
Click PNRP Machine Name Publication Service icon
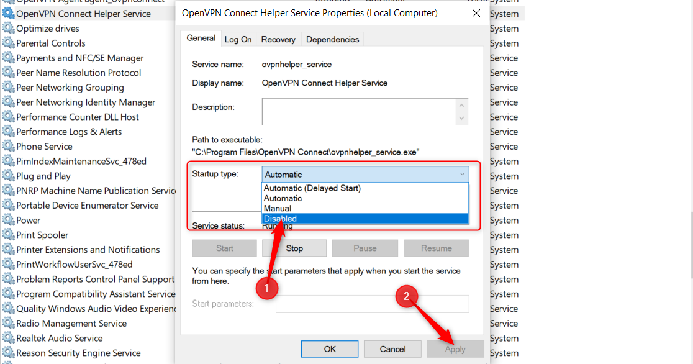[x=9, y=191]
